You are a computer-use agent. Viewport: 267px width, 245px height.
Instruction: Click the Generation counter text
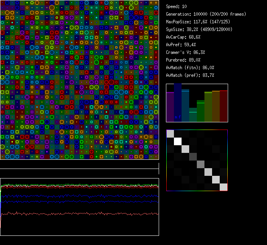206,14
